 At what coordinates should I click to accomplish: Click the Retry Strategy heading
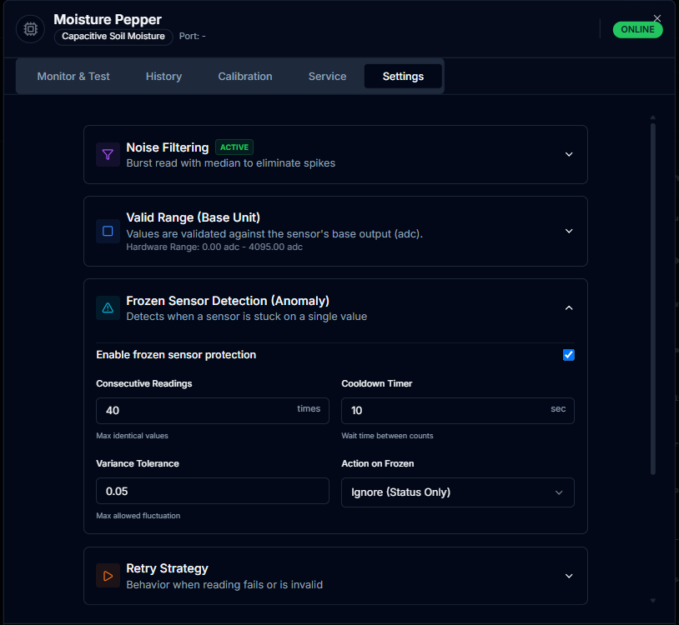(x=167, y=568)
